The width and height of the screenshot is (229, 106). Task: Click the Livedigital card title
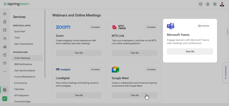tap(63, 78)
